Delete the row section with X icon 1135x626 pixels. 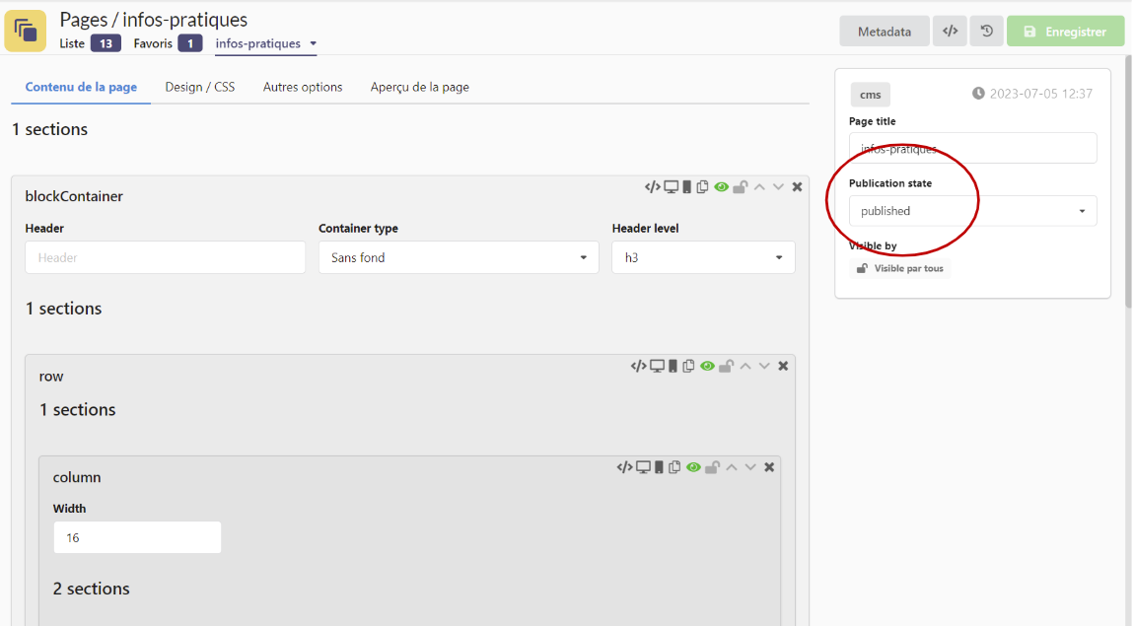[783, 367]
